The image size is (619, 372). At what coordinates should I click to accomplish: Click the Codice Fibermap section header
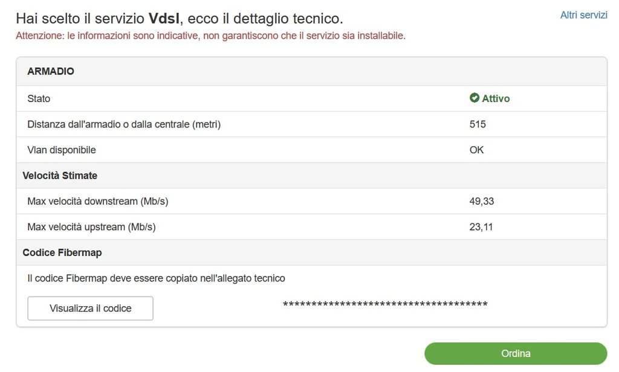click(62, 252)
